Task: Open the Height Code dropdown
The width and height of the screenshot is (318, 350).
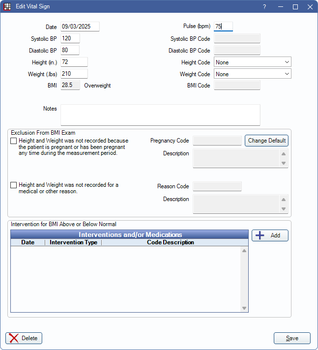Action: pos(252,62)
